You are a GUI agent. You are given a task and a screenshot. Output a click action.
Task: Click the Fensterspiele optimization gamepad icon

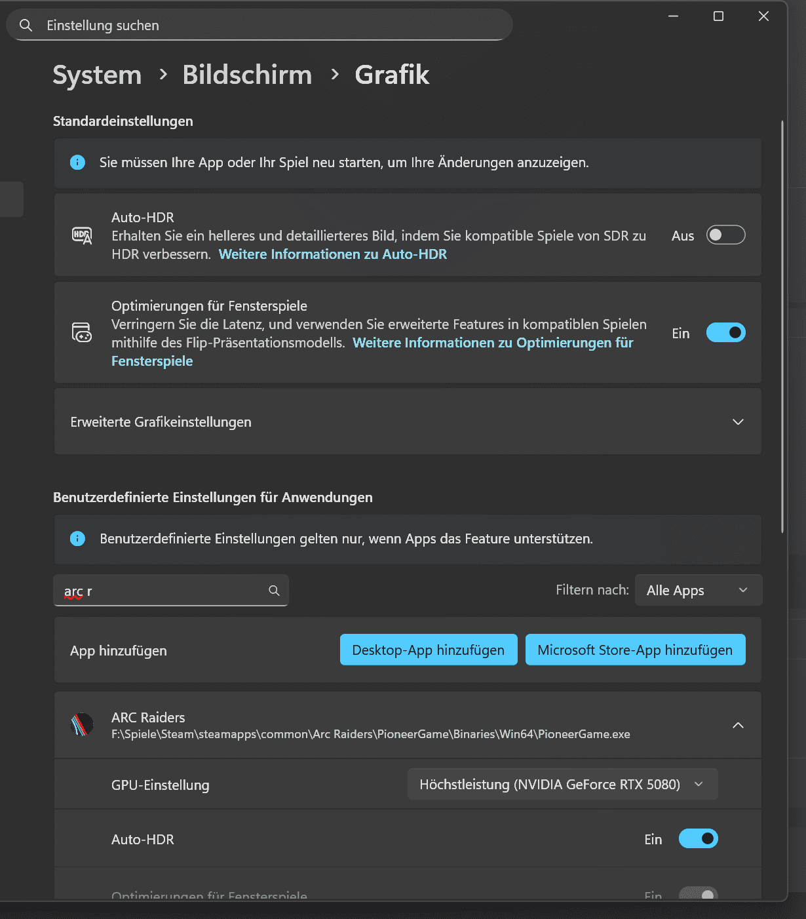[x=82, y=333]
